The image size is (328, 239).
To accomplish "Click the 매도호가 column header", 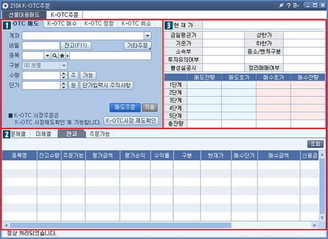I will [239, 78].
